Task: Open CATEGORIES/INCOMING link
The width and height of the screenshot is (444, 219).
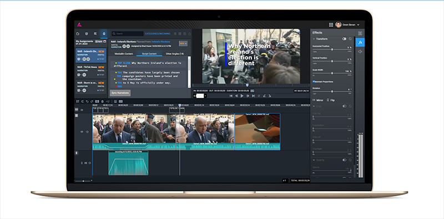Action: point(158,33)
